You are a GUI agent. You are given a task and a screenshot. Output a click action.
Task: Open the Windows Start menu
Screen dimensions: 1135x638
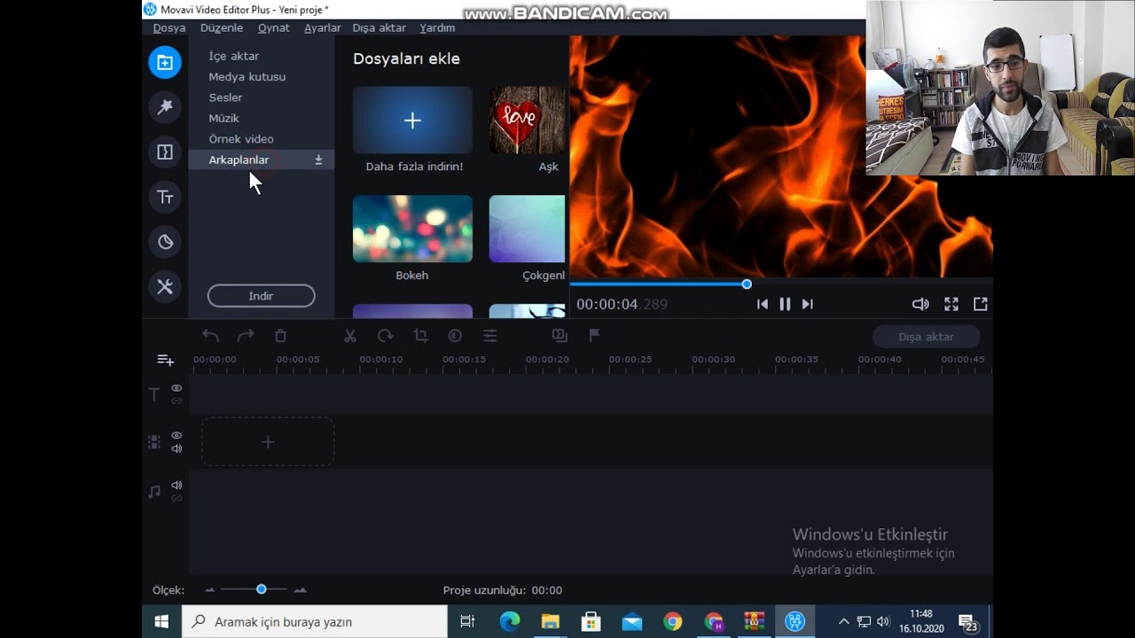coord(161,622)
